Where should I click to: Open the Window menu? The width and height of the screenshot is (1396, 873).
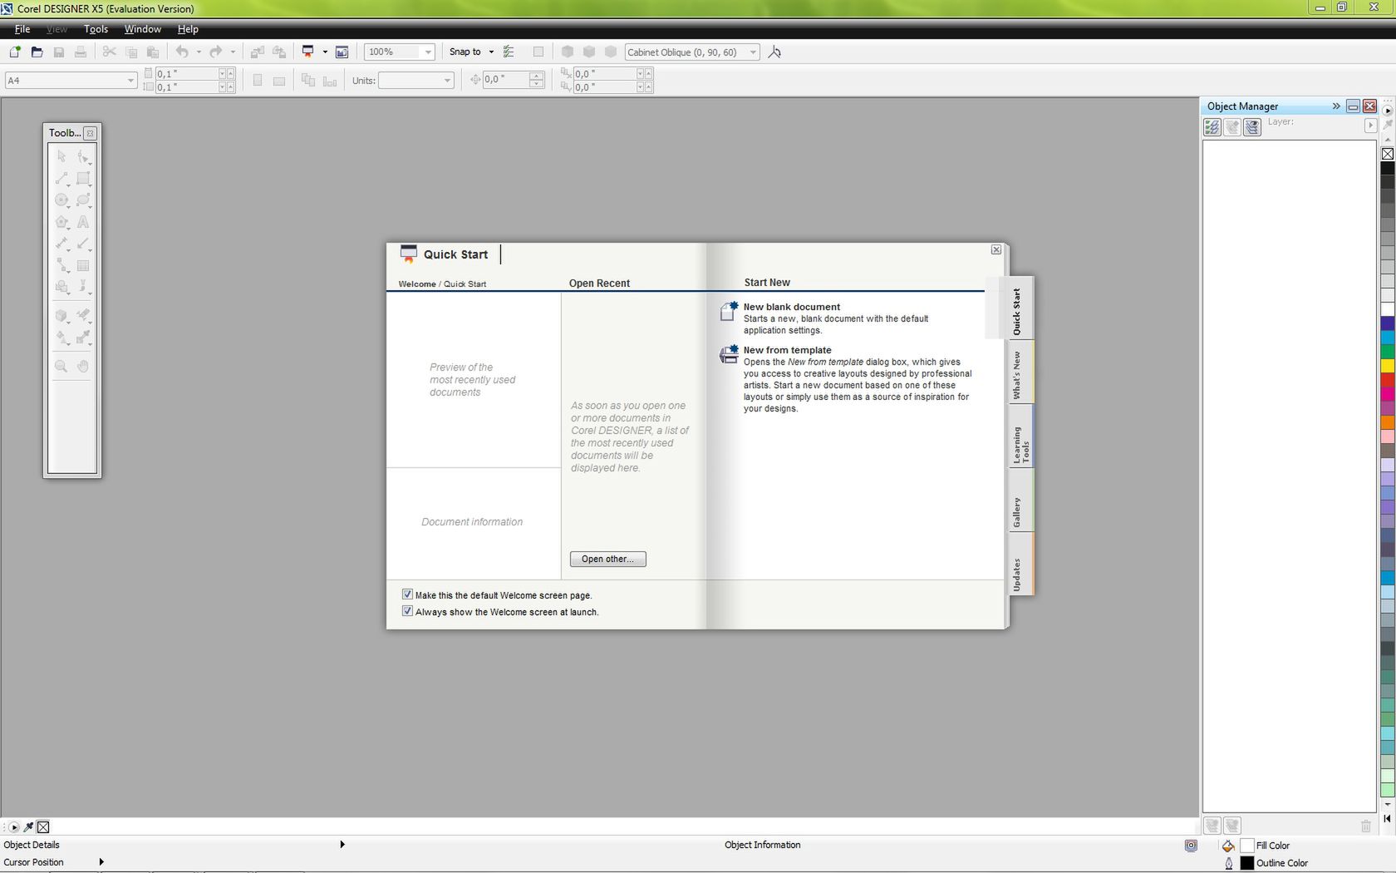coord(142,29)
